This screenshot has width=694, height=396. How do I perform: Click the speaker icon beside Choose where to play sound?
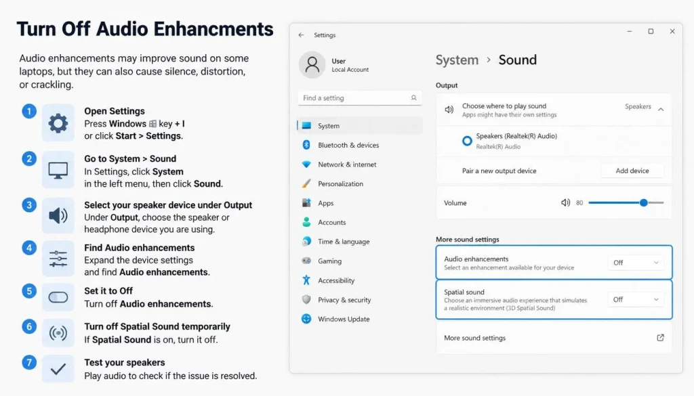(x=449, y=110)
